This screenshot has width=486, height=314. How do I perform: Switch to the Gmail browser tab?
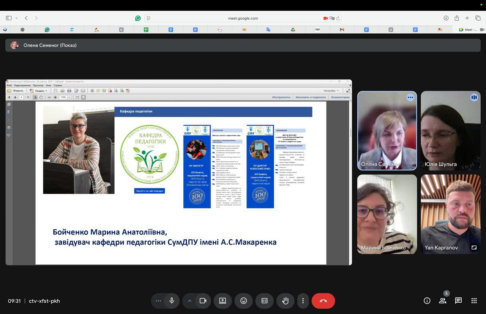342,30
